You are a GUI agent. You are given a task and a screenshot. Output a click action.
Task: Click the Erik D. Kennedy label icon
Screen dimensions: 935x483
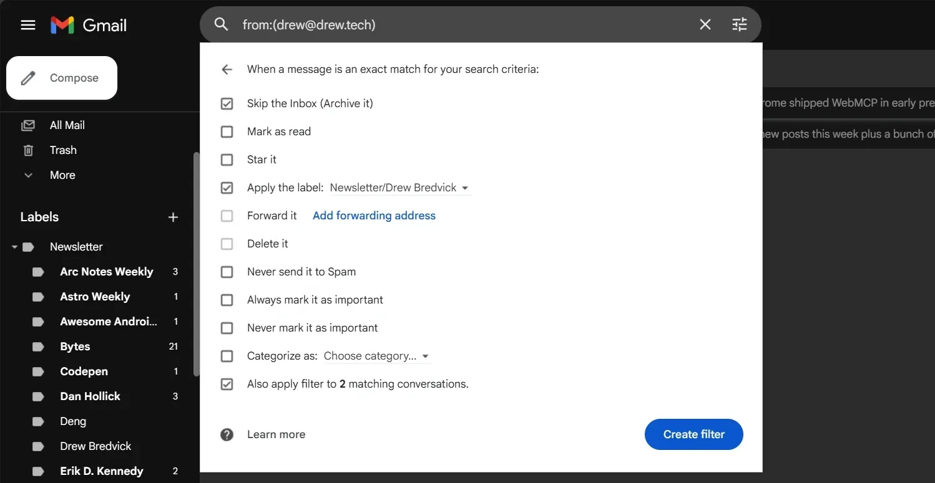tap(38, 471)
